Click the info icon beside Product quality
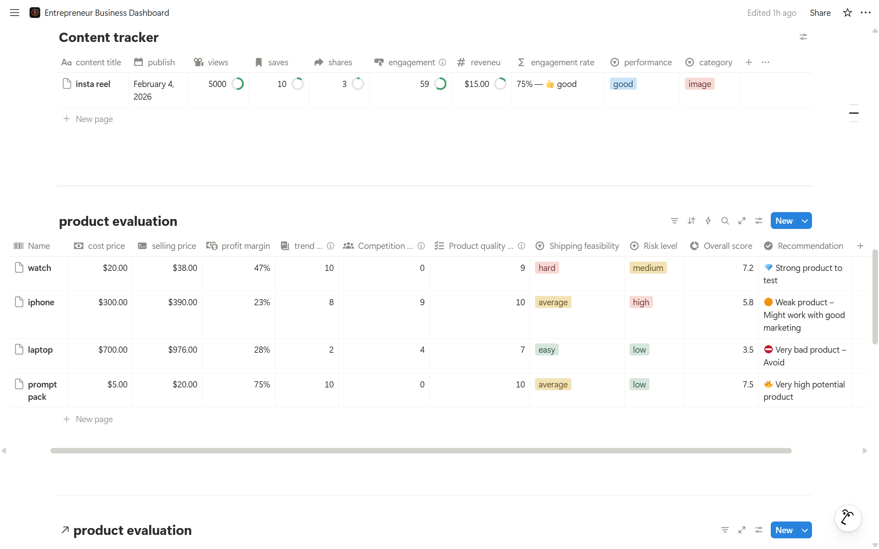 tap(522, 246)
